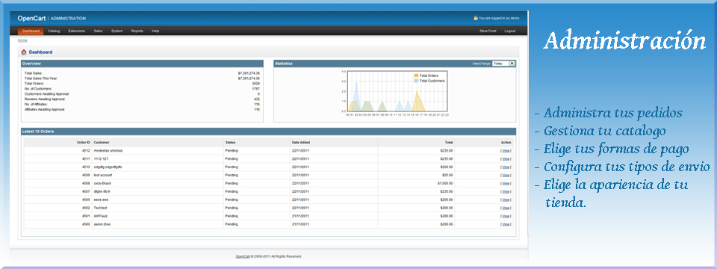This screenshot has width=717, height=269.
Task: View order 4501 details
Action: coord(506,216)
